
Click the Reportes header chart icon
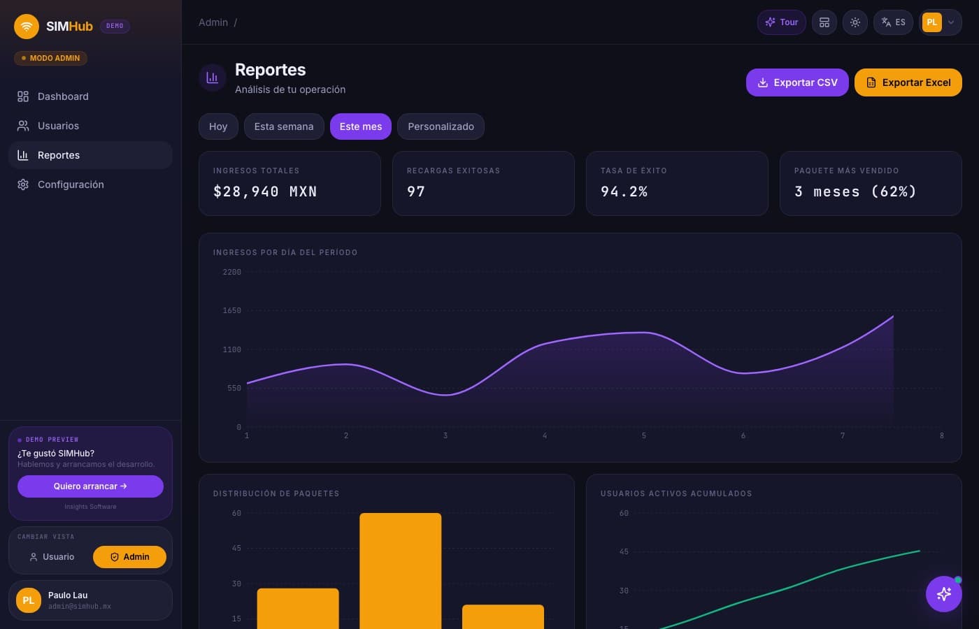(x=213, y=78)
